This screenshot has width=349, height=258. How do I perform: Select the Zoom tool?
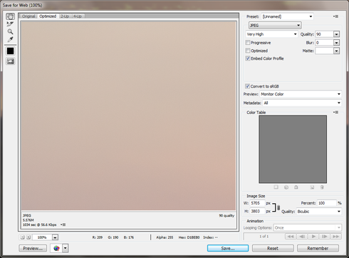(x=10, y=31)
